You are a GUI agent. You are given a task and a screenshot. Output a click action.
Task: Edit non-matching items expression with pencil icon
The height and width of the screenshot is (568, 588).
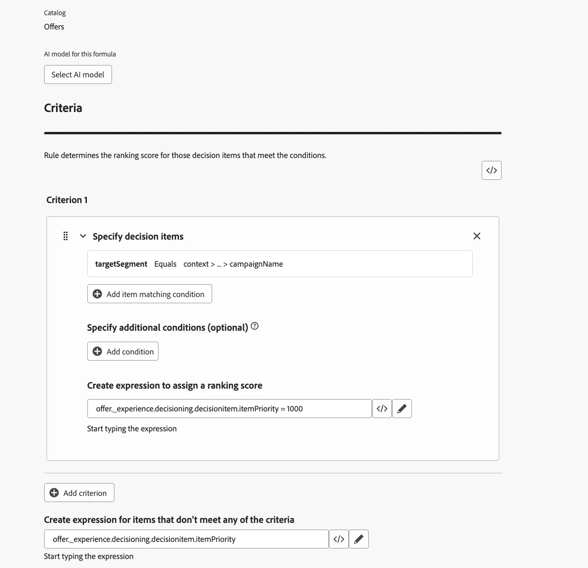pyautogui.click(x=359, y=539)
